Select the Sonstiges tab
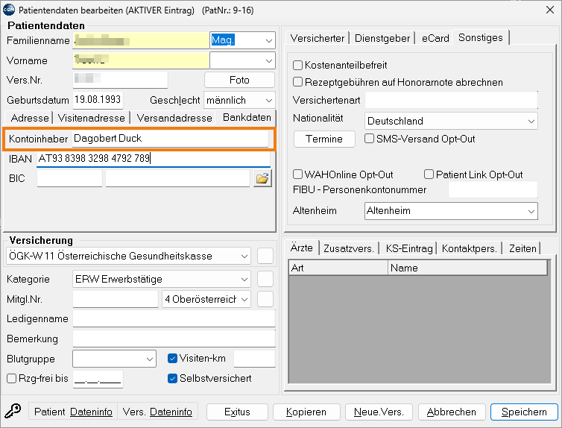This screenshot has height=428, width=562. pyautogui.click(x=481, y=37)
